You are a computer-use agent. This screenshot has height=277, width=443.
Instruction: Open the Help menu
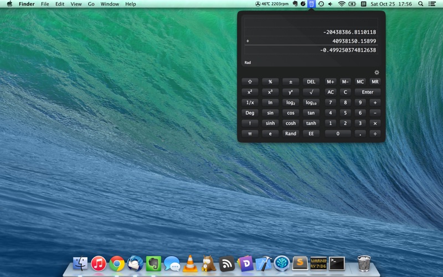coord(131,4)
